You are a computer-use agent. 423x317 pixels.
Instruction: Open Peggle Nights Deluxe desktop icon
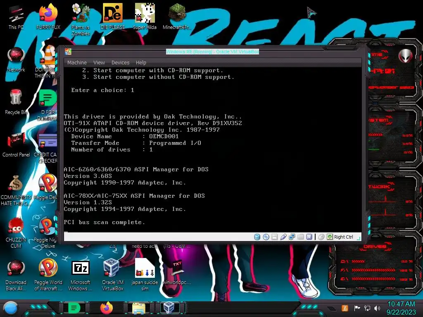coord(46,233)
